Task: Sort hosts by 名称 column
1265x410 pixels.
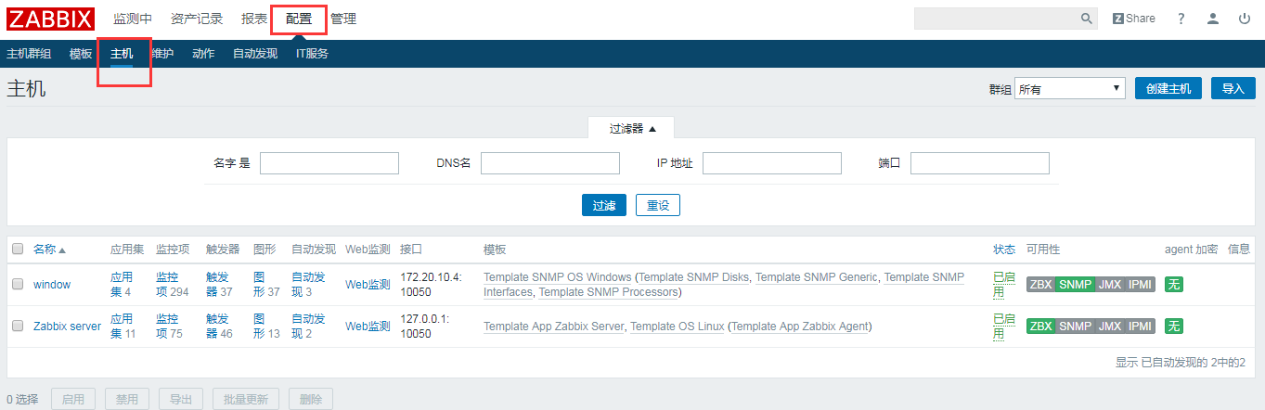Action: (x=49, y=250)
